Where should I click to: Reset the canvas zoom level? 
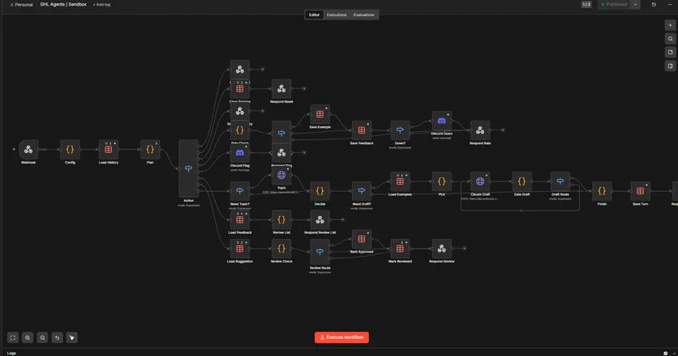coord(57,337)
